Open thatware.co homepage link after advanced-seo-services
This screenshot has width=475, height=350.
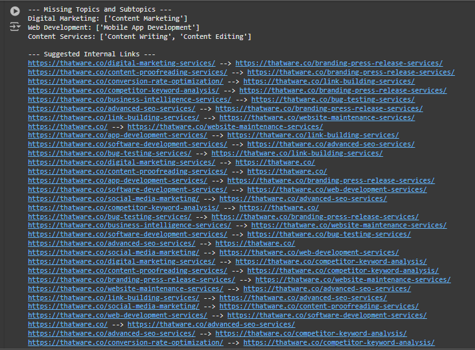click(x=255, y=244)
